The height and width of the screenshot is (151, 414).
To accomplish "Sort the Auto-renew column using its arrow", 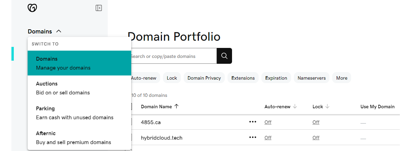I will (295, 107).
